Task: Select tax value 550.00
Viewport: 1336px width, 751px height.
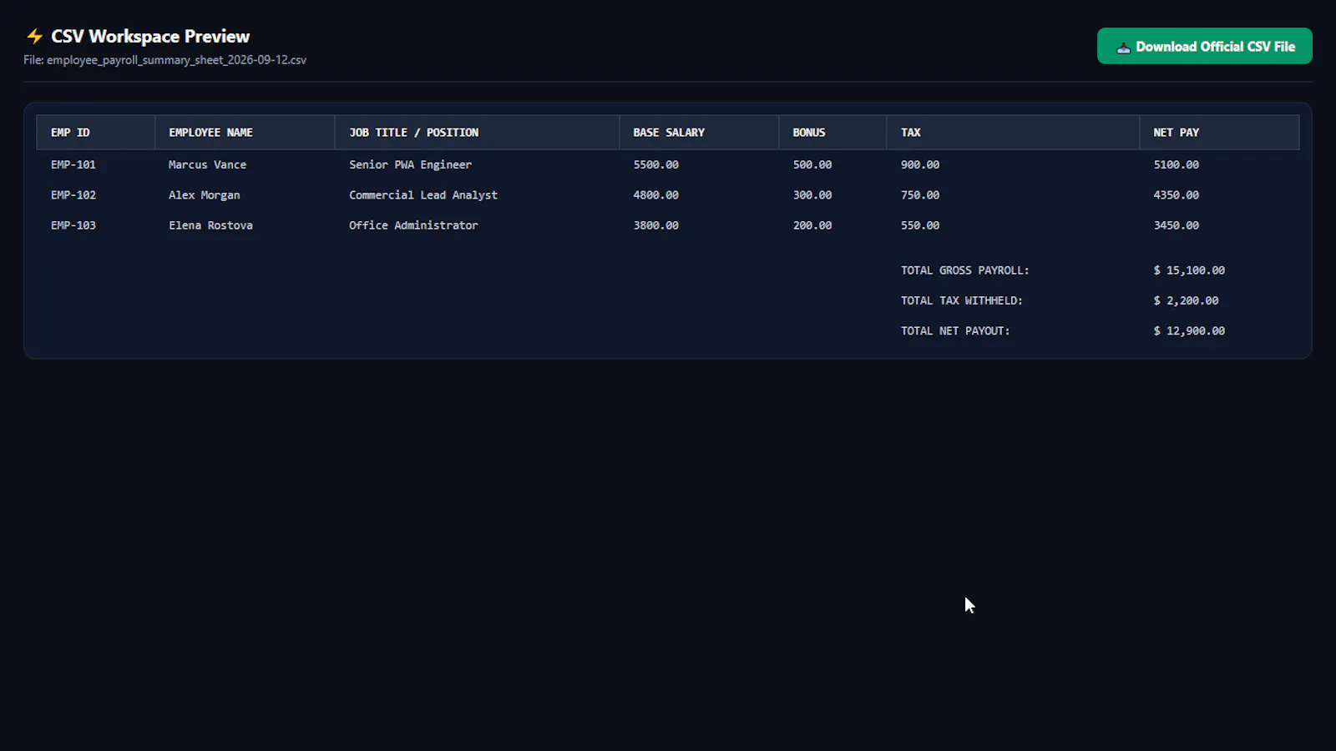Action: click(x=920, y=225)
